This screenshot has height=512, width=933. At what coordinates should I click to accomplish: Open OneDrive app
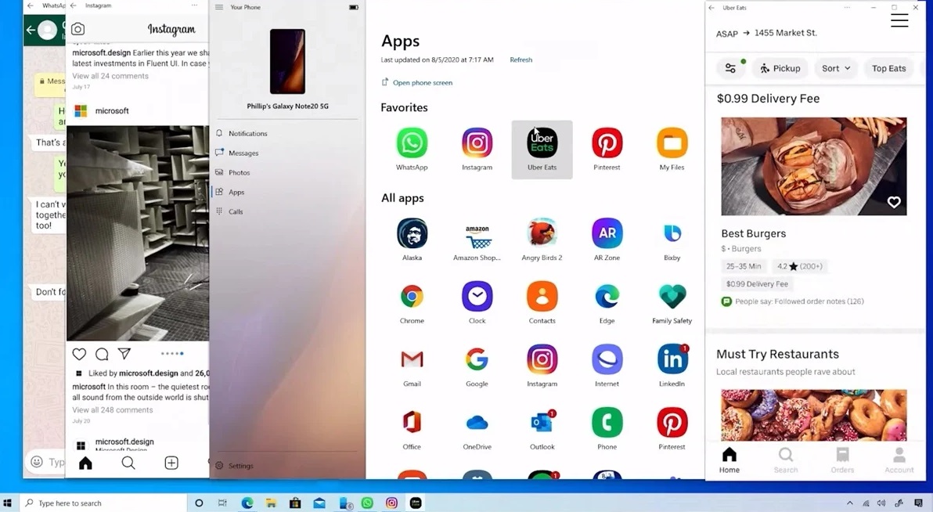(477, 423)
